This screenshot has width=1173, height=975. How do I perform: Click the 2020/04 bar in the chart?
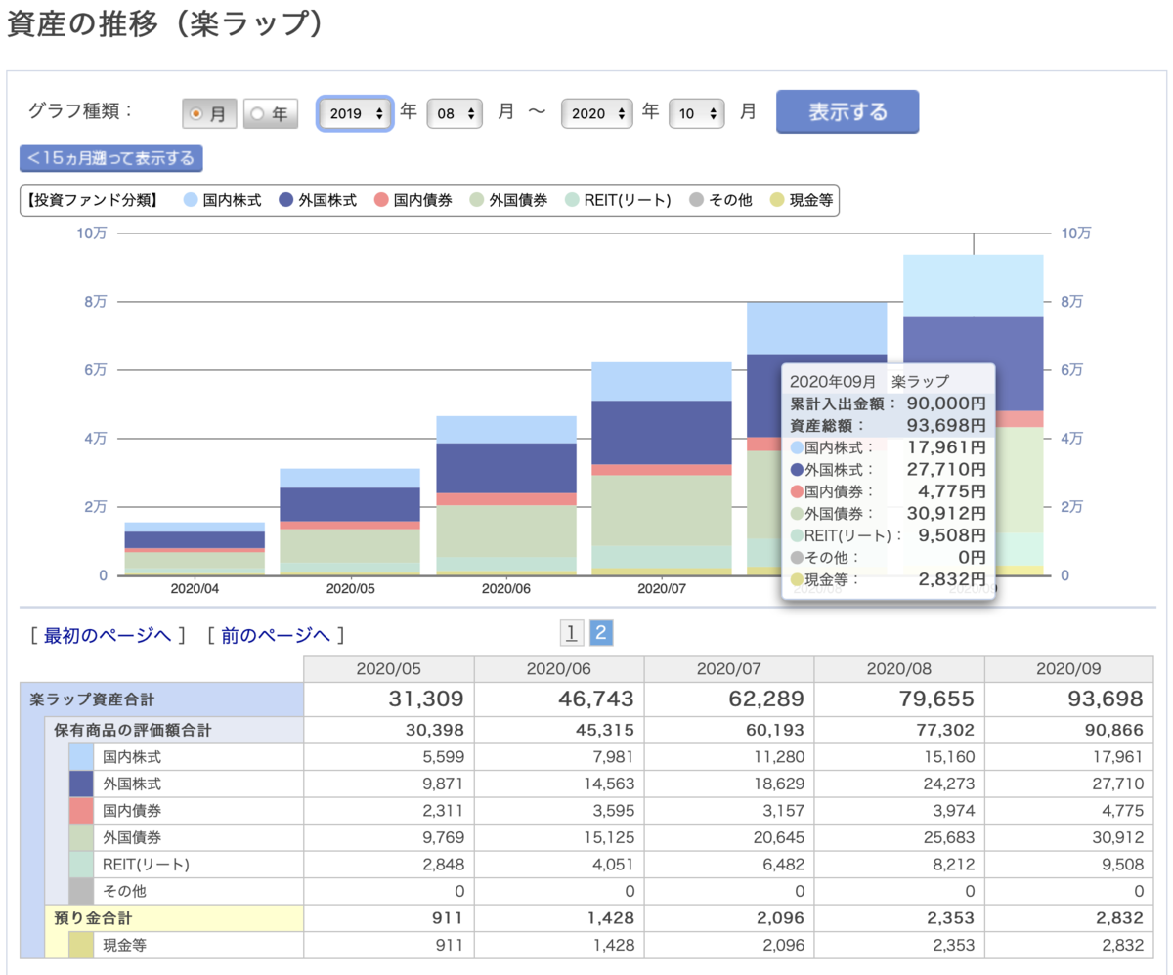coord(195,550)
